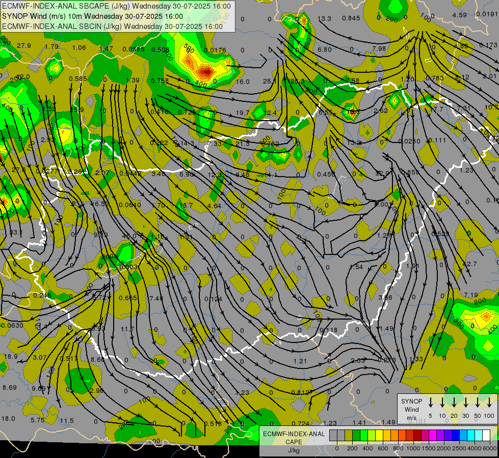Click the map value 19.7
The height and width of the screenshot is (458, 499).
243,112
